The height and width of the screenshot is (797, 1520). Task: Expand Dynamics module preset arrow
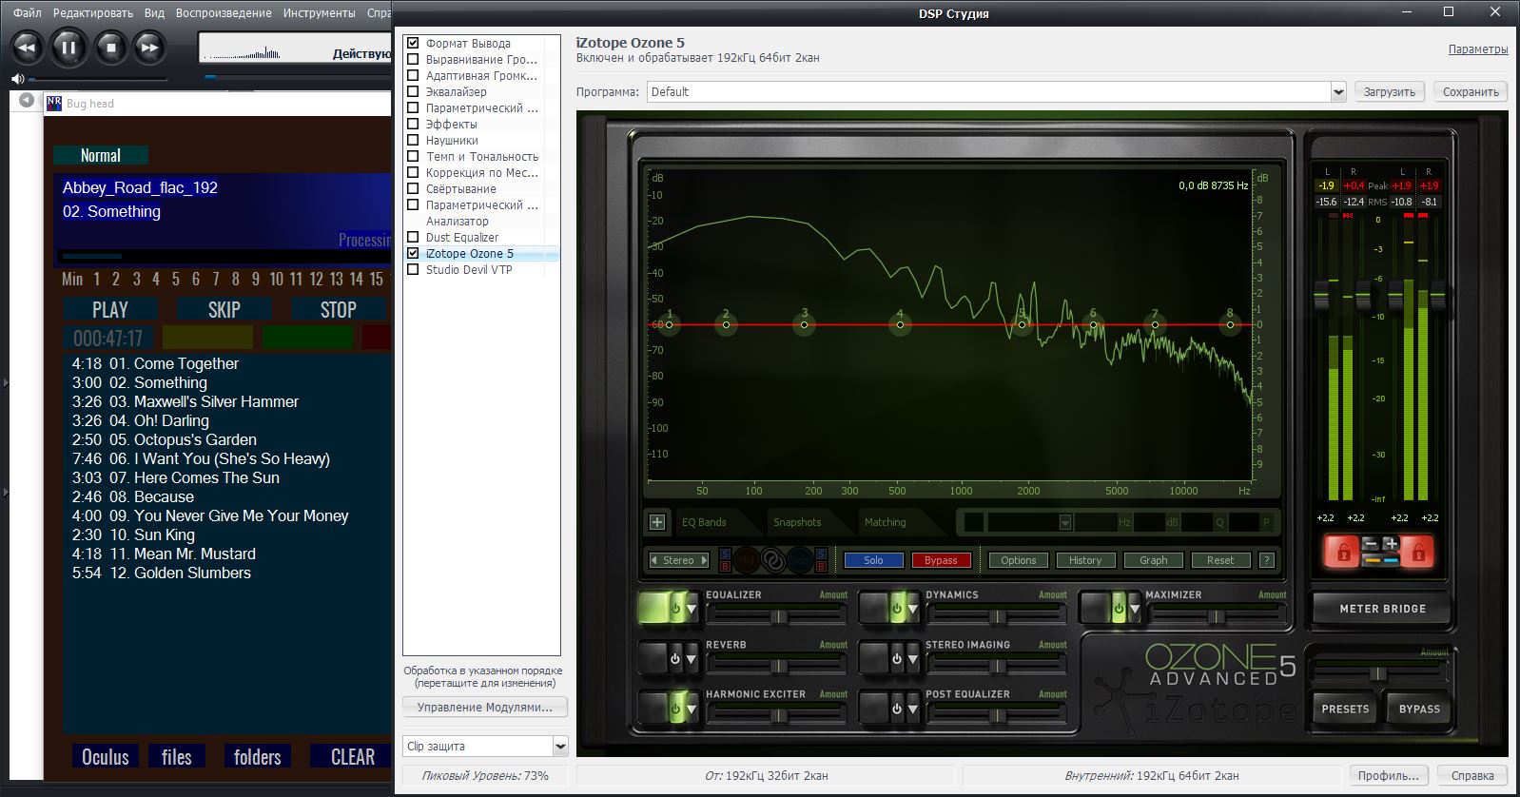point(913,609)
